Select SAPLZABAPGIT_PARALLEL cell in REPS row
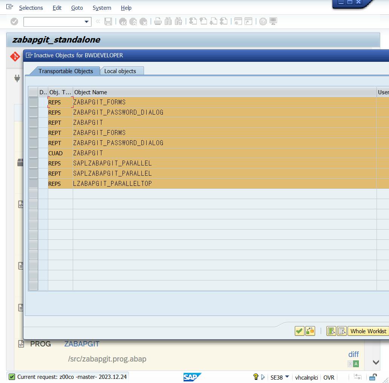Screen dimensions: 389x383 click(225, 163)
